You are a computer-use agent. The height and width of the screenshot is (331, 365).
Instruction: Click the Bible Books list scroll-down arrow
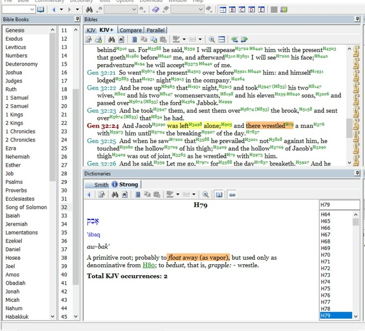tap(52, 317)
